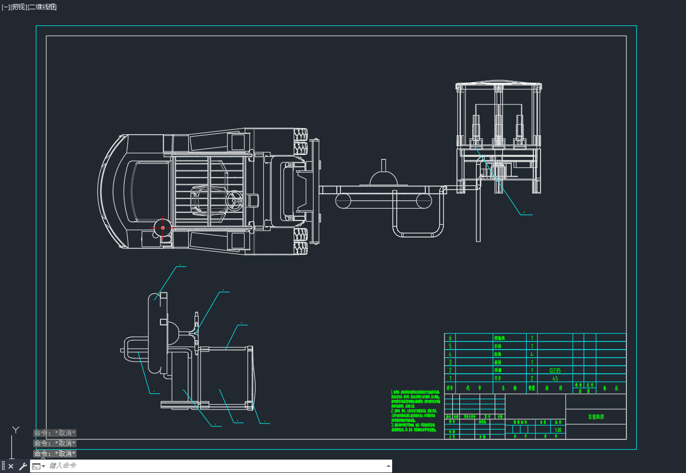Click the command input field 键入命令
This screenshot has width=686, height=473.
[217, 466]
